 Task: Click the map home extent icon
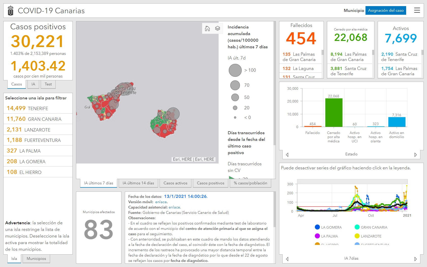point(207,28)
